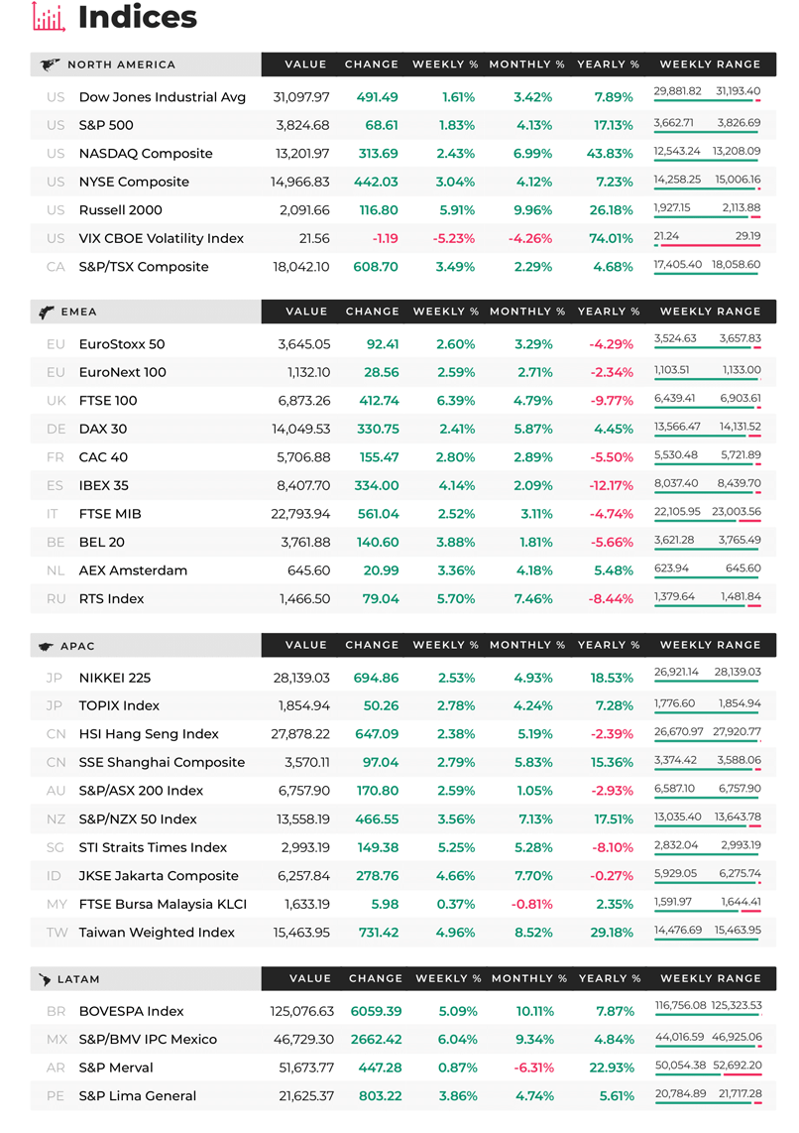Image resolution: width=799 pixels, height=1133 pixels.
Task: Select the Yearly % header in EMEA
Action: (x=609, y=312)
